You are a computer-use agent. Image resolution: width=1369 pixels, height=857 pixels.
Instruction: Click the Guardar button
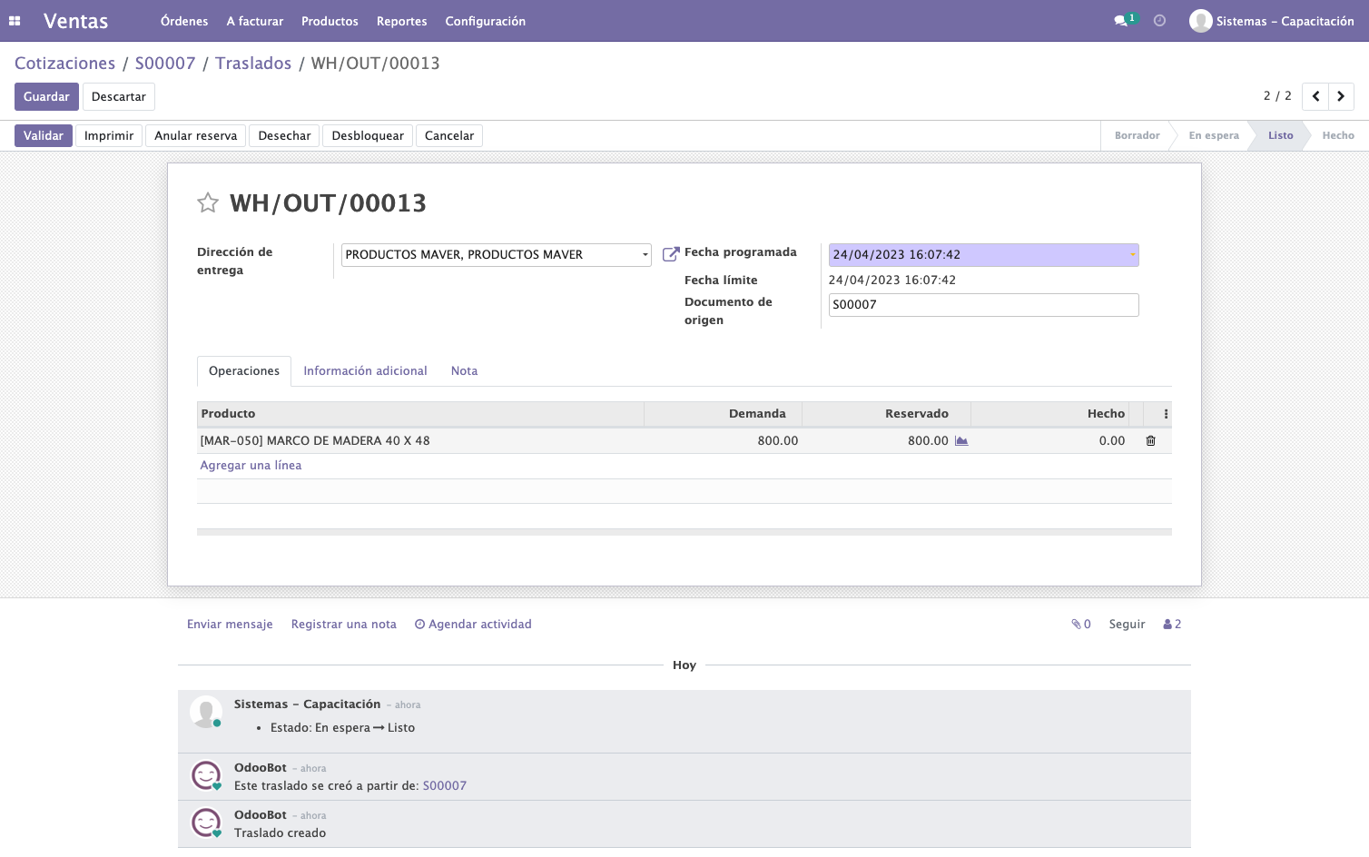[x=46, y=97]
